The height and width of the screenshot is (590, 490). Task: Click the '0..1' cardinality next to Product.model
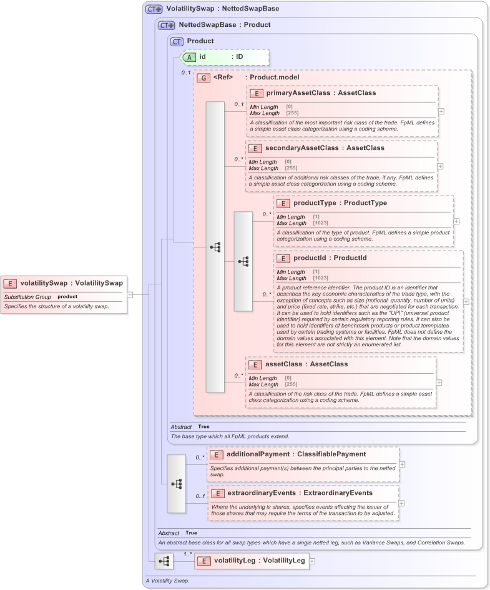(x=186, y=73)
